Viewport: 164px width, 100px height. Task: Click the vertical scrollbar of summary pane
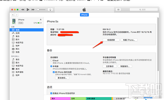[x=158, y=44]
